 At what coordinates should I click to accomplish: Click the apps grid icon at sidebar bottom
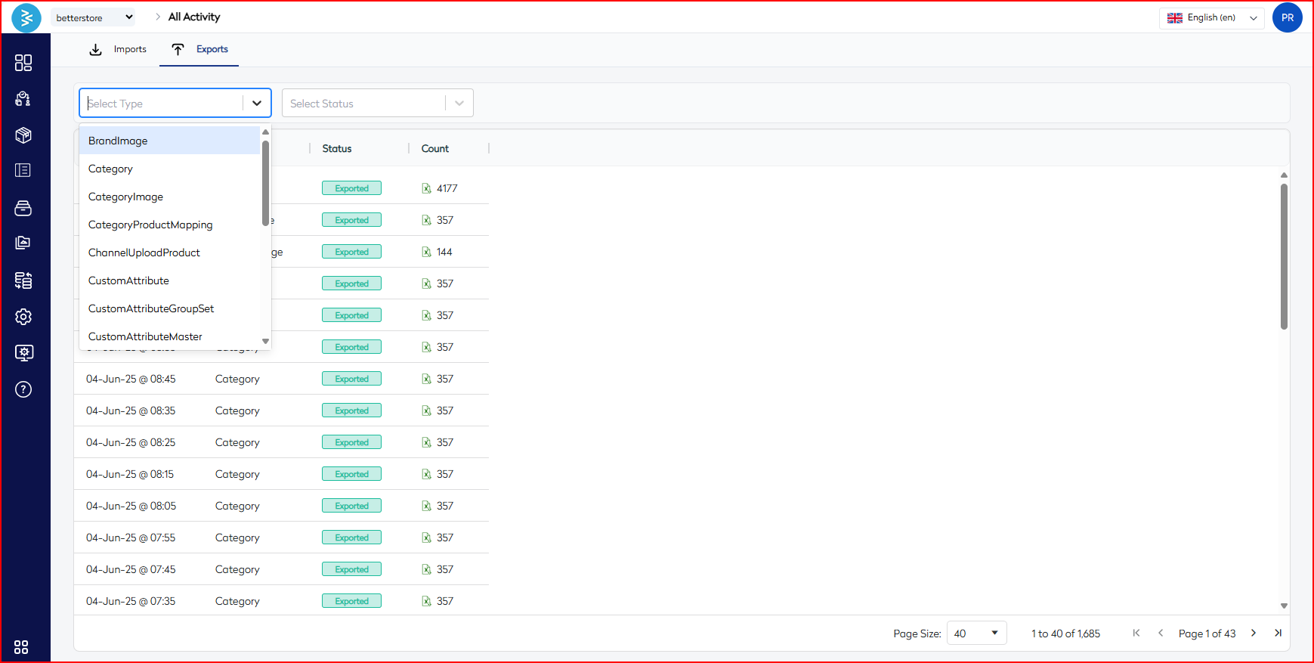tap(21, 647)
